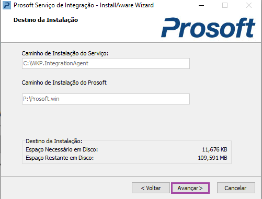
Task: Click the Destino da Instalação: group box caption
Action: [54, 141]
